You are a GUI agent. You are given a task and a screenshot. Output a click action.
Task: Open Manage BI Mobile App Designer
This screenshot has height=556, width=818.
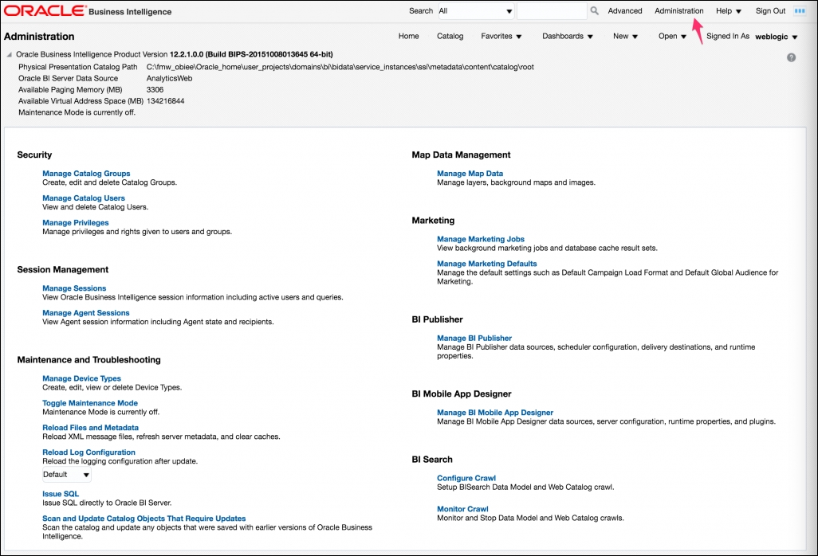click(x=495, y=412)
